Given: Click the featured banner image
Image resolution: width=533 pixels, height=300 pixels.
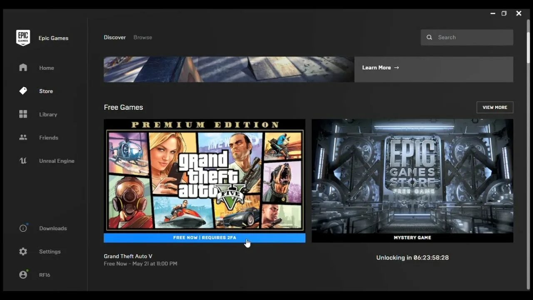Looking at the screenshot, I should coord(229,69).
